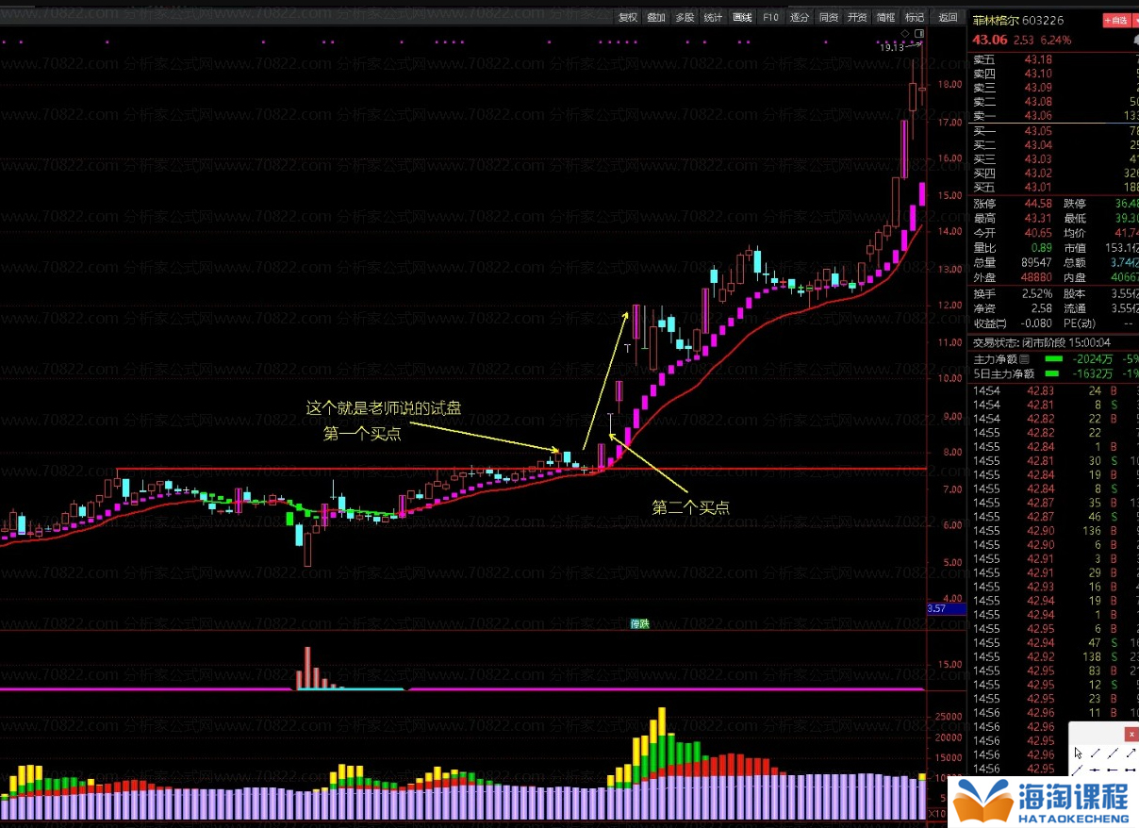The image size is (1139, 828).
Task: Switch to 逐分 tick-by-minute view
Action: click(800, 17)
